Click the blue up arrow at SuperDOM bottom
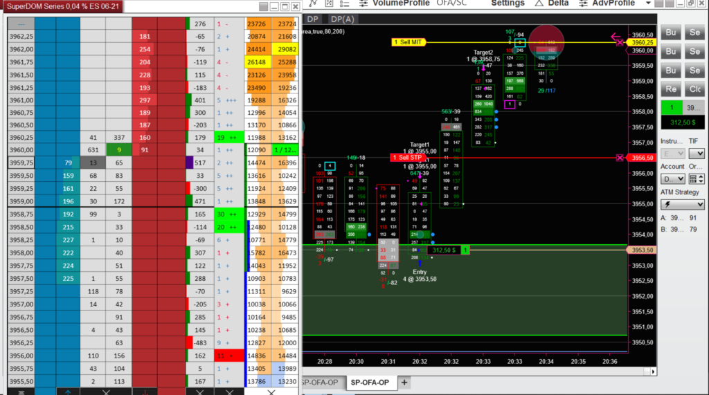The height and width of the screenshot is (395, 709). point(68,392)
